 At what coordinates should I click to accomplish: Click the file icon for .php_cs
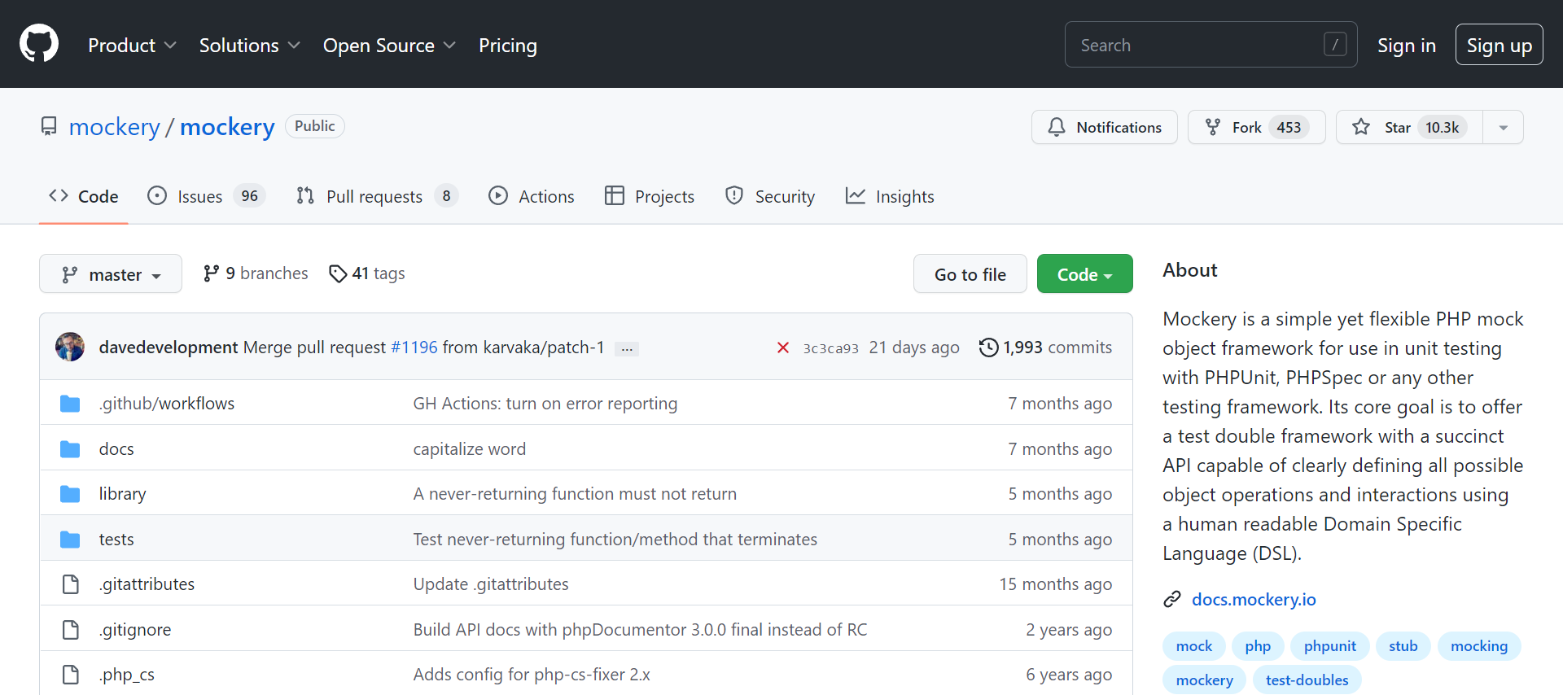coord(71,675)
